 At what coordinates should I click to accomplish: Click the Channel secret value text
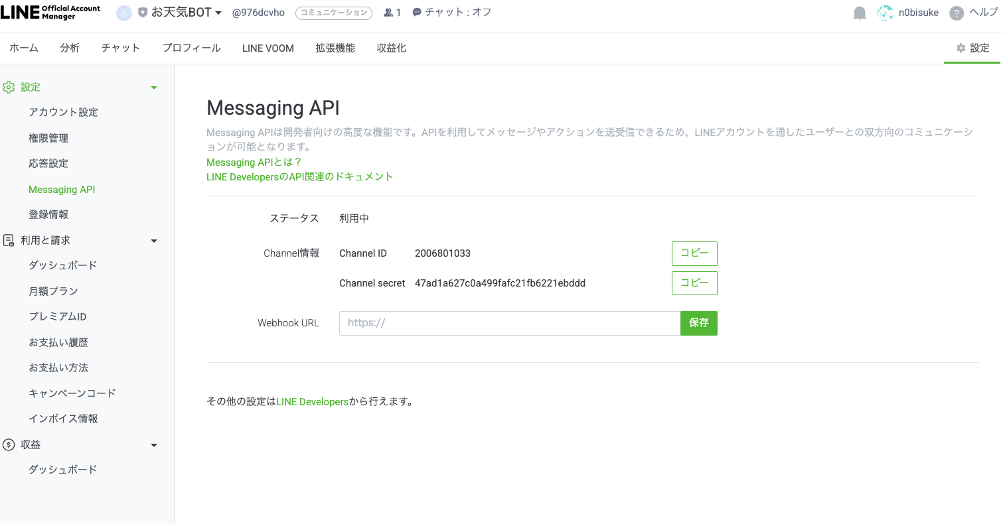tap(500, 283)
